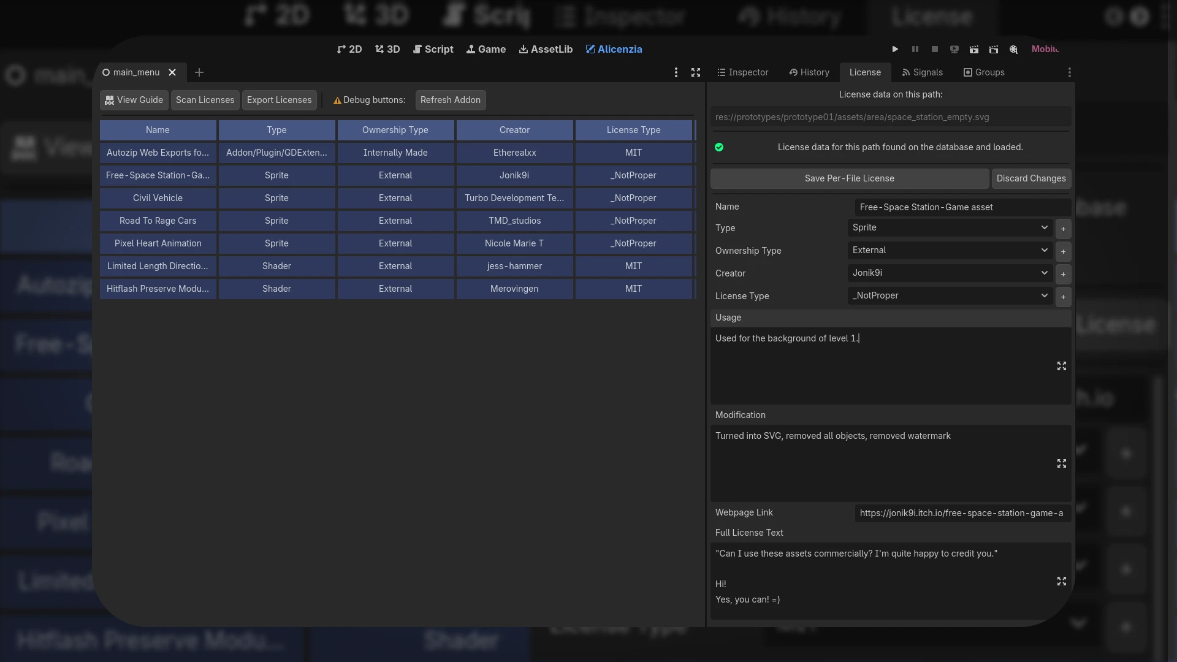Close the main_menu scene tab
Screen dimensions: 1177x662
[172, 72]
